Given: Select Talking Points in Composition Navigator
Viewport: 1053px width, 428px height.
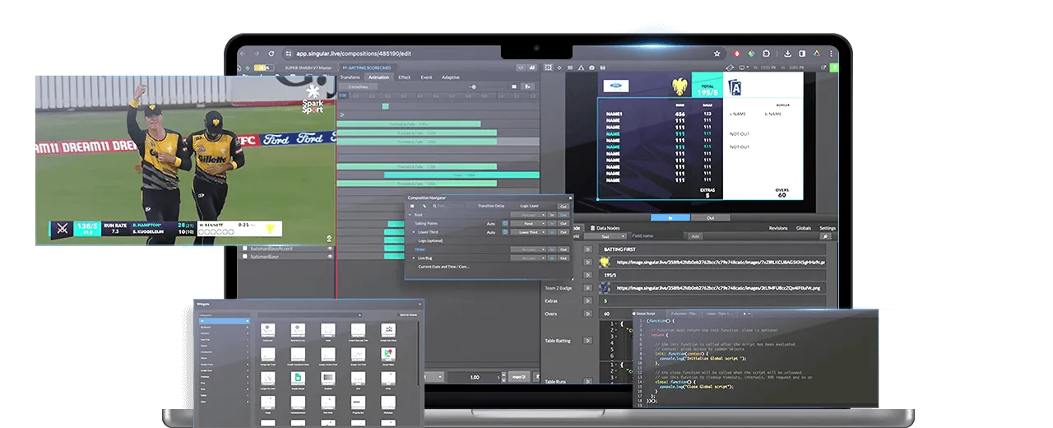Looking at the screenshot, I should coord(427,223).
